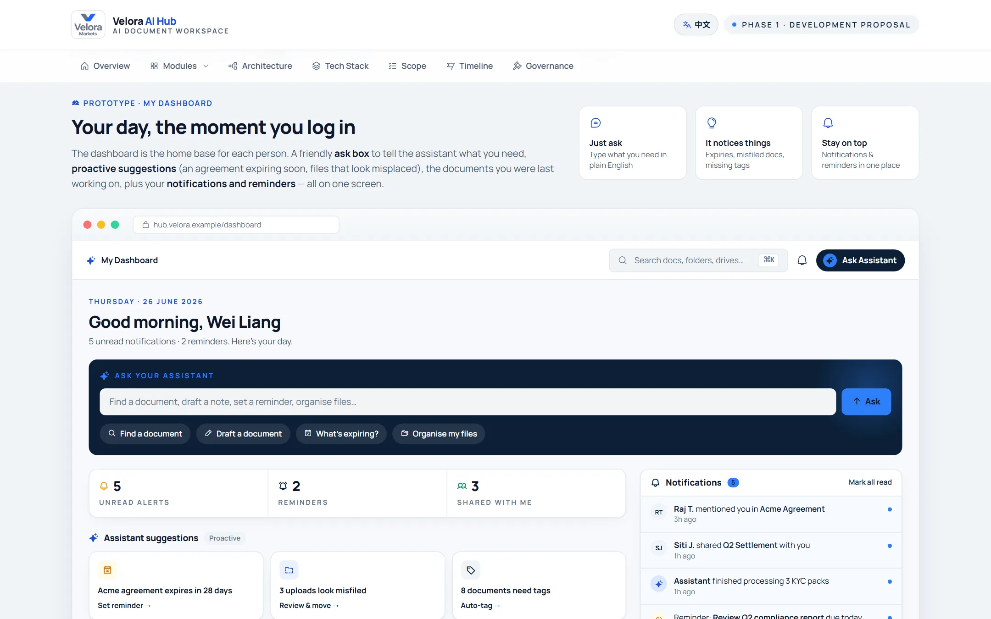
Task: Open the Just ask feature card
Action: [x=633, y=143]
